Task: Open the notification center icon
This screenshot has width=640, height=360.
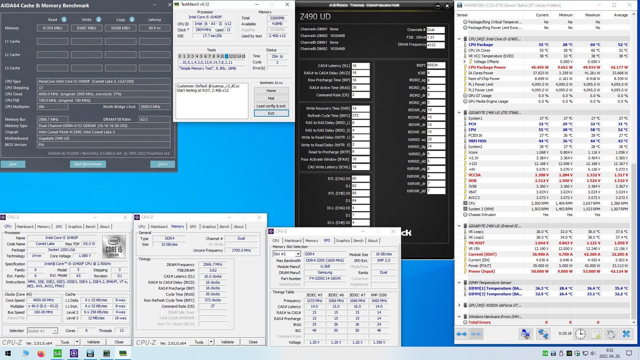Action: [x=629, y=353]
